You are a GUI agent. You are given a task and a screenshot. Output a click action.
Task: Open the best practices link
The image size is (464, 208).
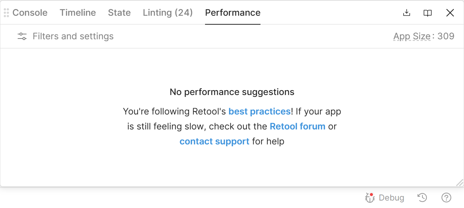pyautogui.click(x=259, y=111)
